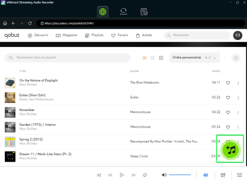Click Garden (1973) track cover thumbnail
The width and height of the screenshot is (247, 182).
coord(10,127)
